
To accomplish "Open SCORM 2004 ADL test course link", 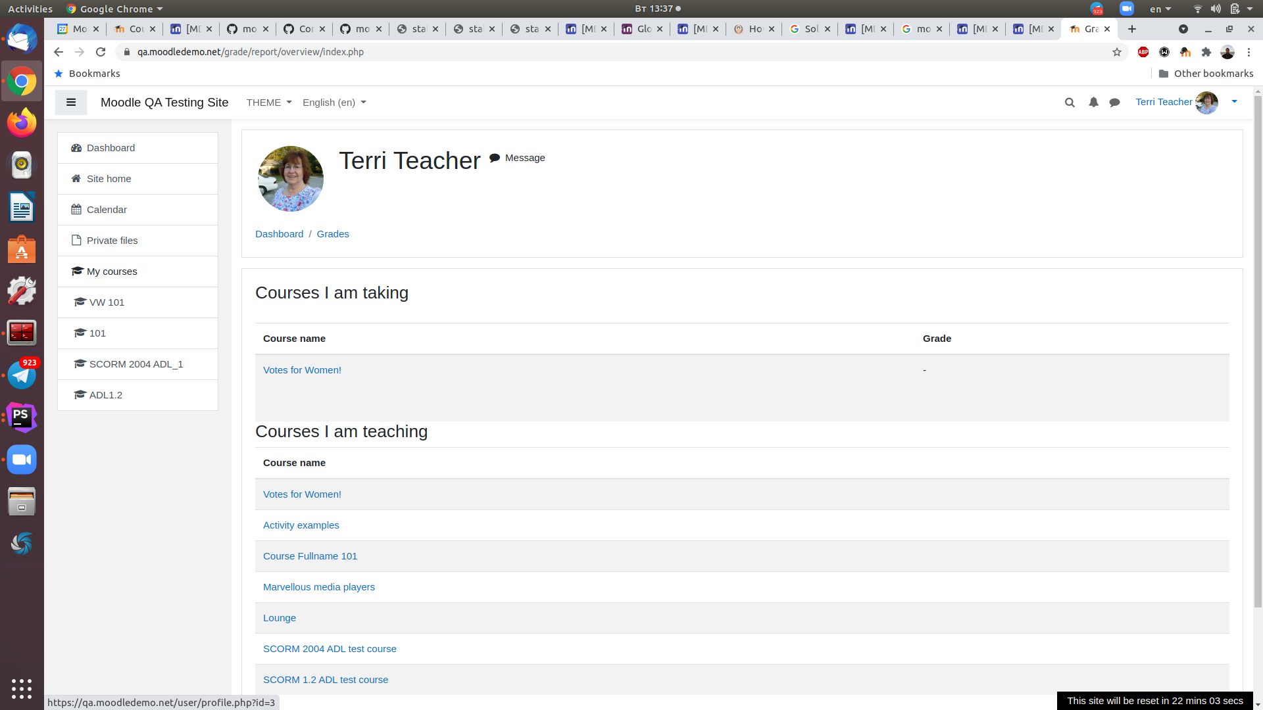I will (x=330, y=649).
